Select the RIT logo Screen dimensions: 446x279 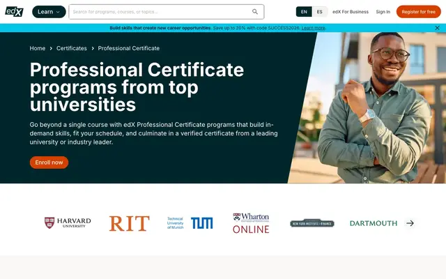coord(130,223)
